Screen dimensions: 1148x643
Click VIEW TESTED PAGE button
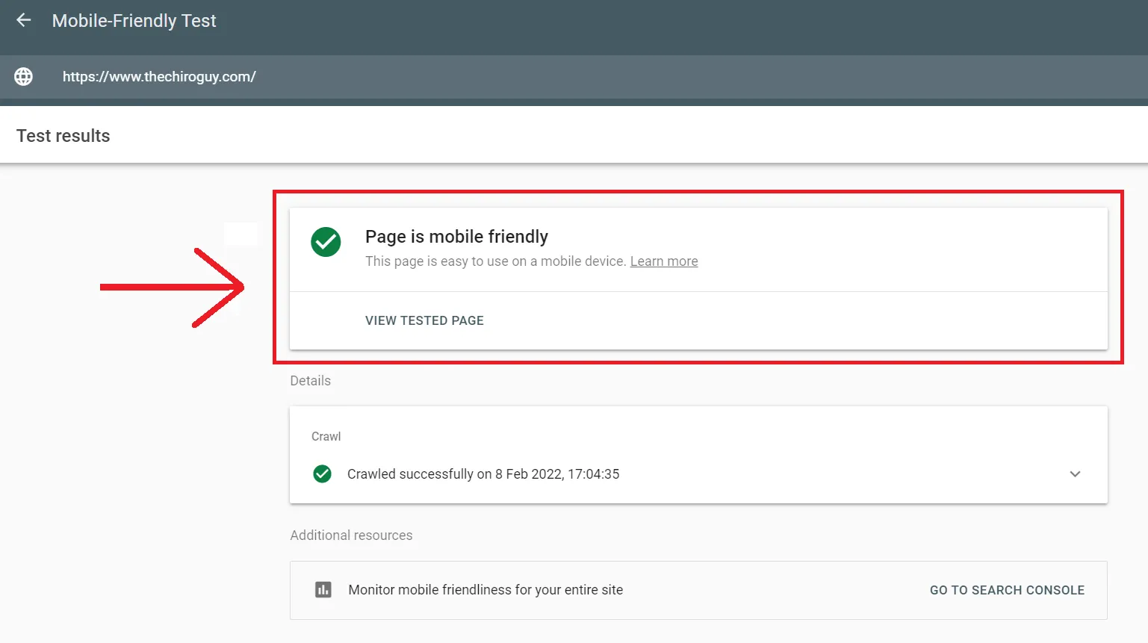click(424, 320)
